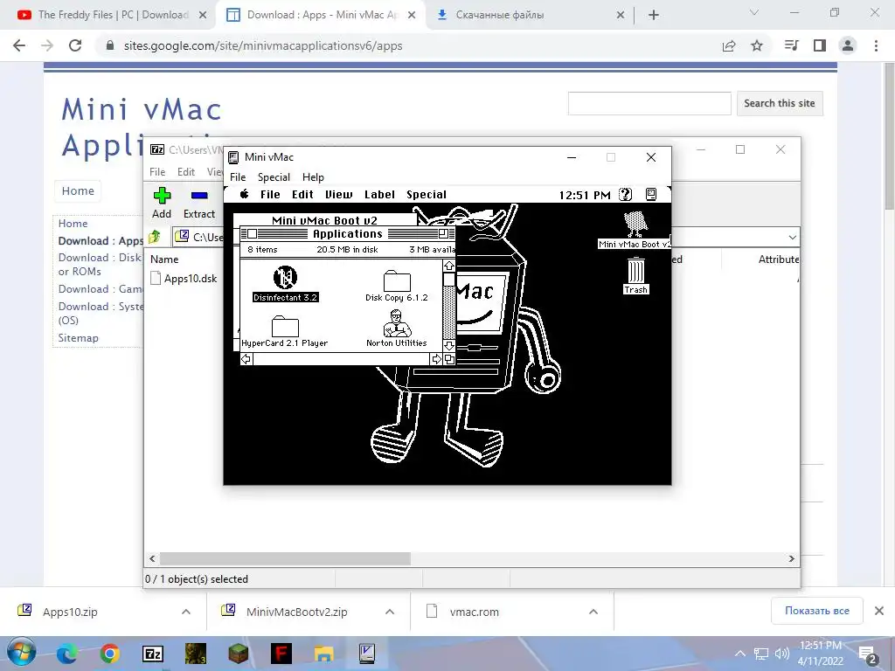Click the 7-Zip up-one-level folder icon

pos(155,236)
